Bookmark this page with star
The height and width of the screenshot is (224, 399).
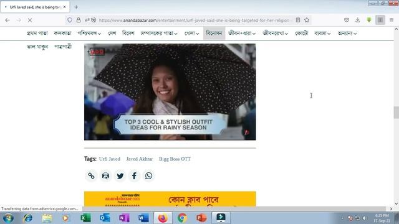click(307, 20)
